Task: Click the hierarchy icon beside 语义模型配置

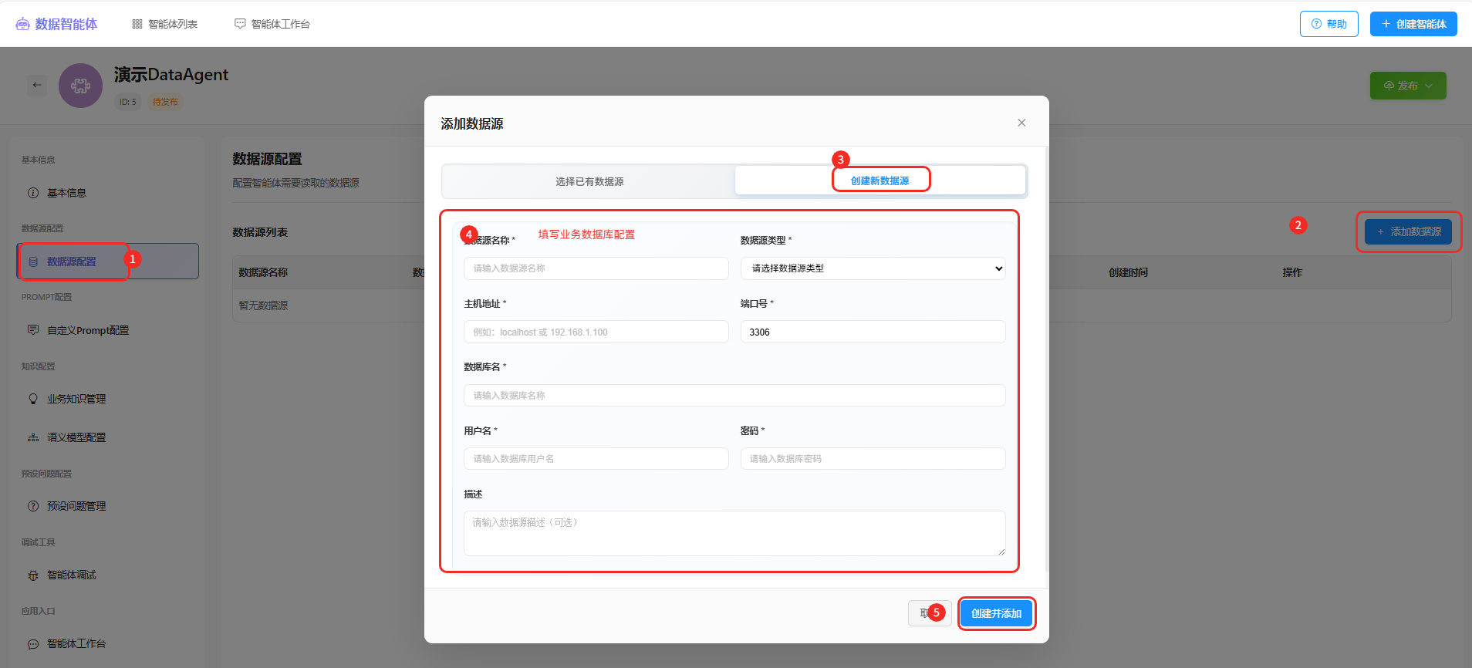Action: (x=33, y=437)
